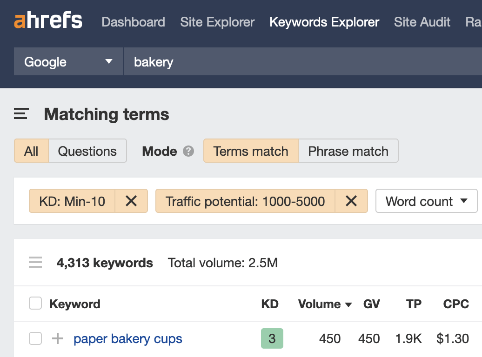Image resolution: width=482 pixels, height=357 pixels.
Task: Select Terms match mode
Action: [x=250, y=151]
